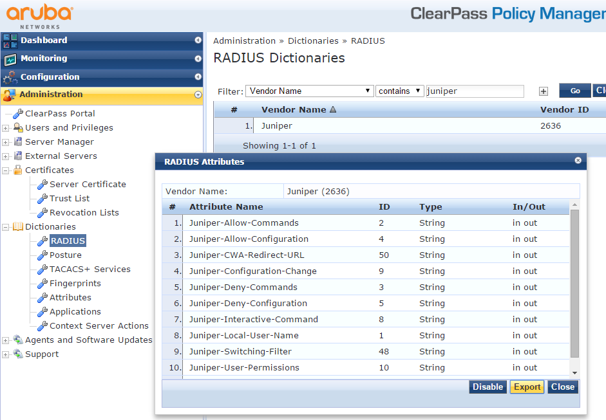606x420 pixels.
Task: Click the Export button in dialog
Action: point(527,387)
